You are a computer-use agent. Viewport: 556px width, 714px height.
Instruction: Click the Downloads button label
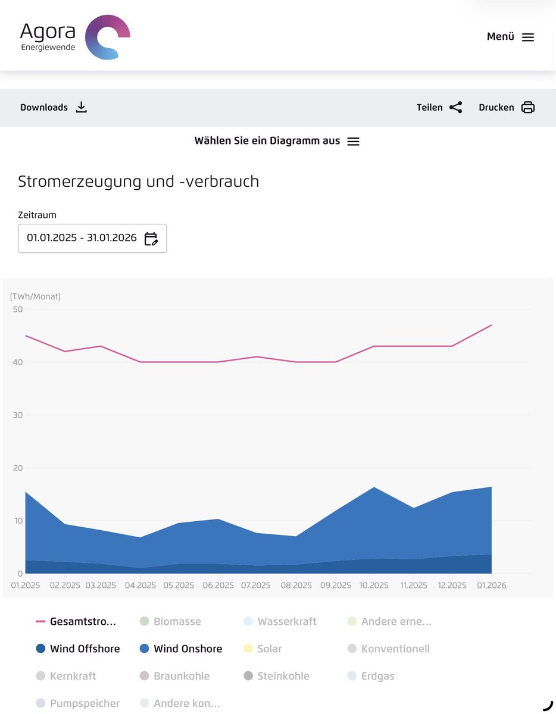pos(44,108)
